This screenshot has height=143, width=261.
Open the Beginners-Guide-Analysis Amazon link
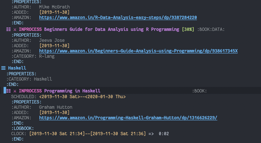pos(138,51)
